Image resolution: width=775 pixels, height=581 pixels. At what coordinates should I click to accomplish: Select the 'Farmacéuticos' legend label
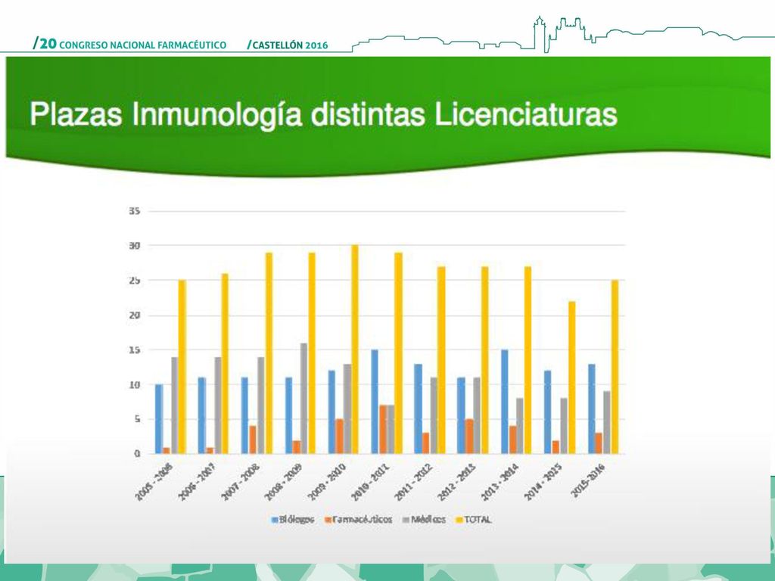(x=363, y=519)
